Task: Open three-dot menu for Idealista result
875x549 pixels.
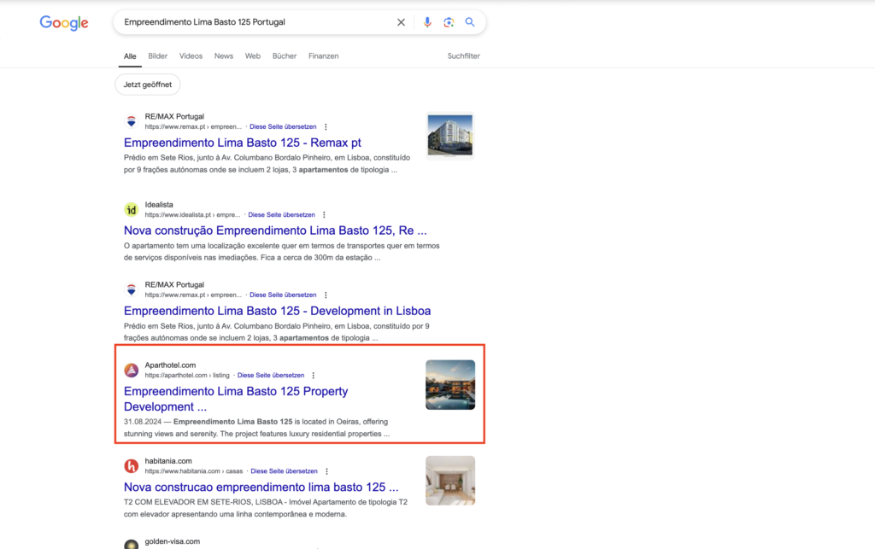Action: [x=324, y=215]
